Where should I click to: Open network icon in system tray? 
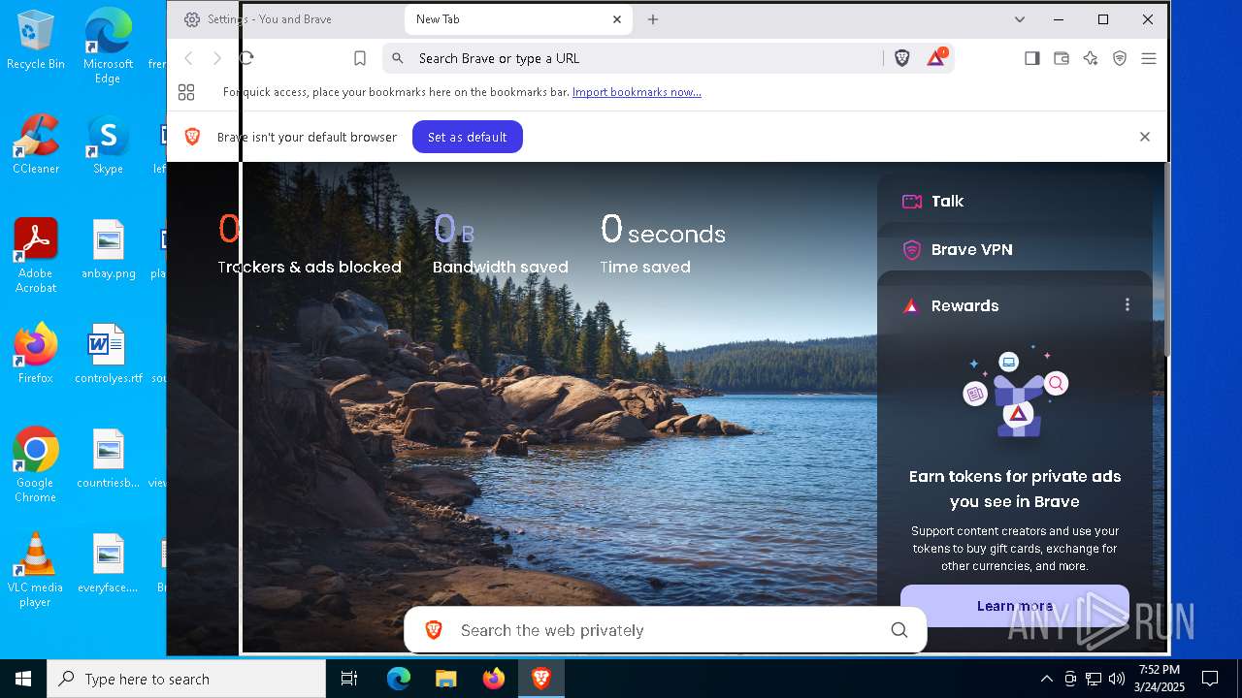click(x=1094, y=679)
